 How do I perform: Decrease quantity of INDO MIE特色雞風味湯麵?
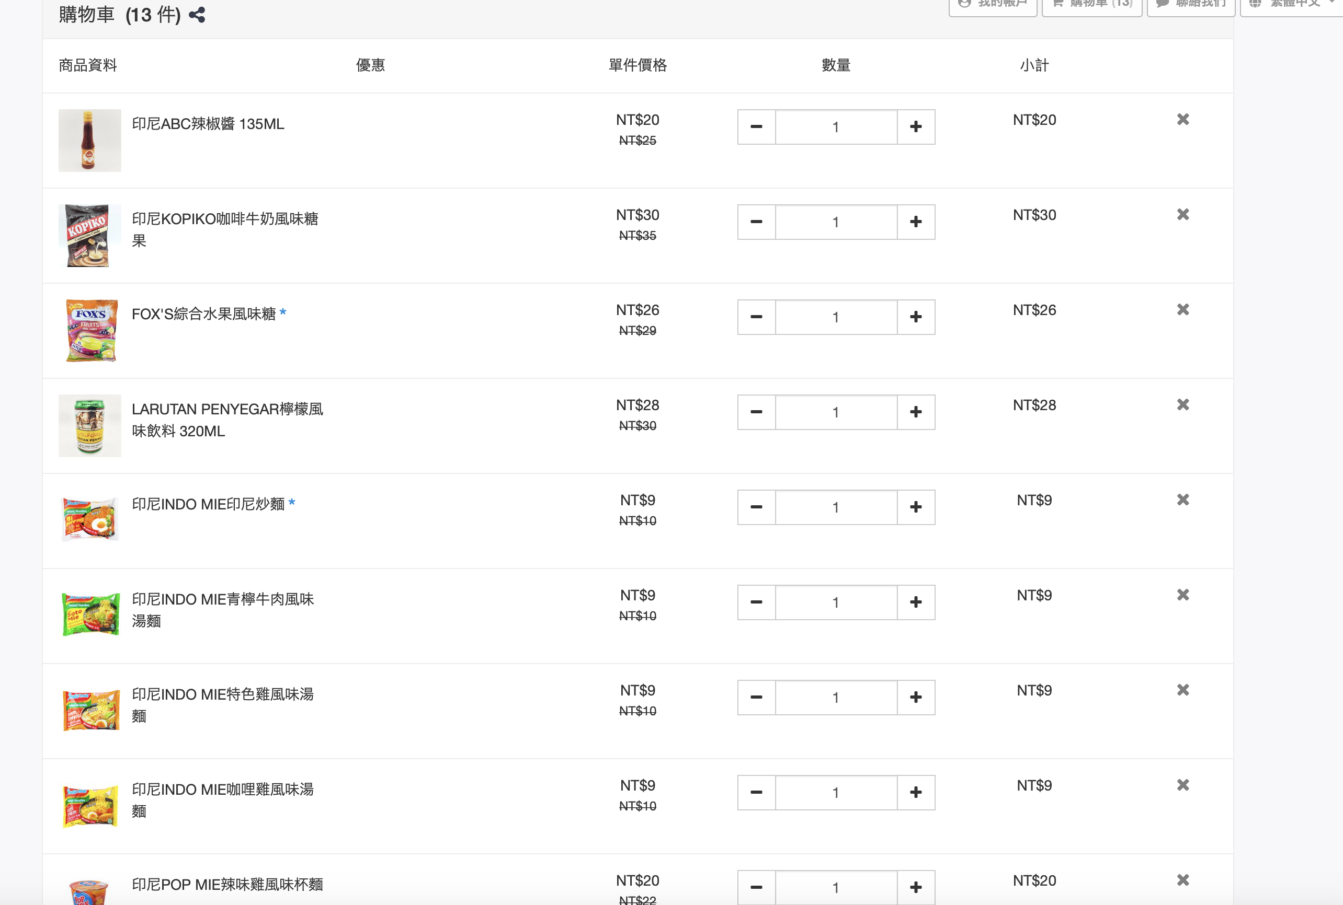tap(756, 697)
